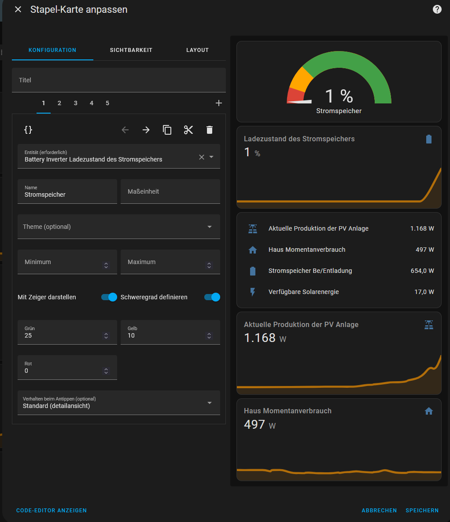Click the 17,0 W value

coord(424,292)
